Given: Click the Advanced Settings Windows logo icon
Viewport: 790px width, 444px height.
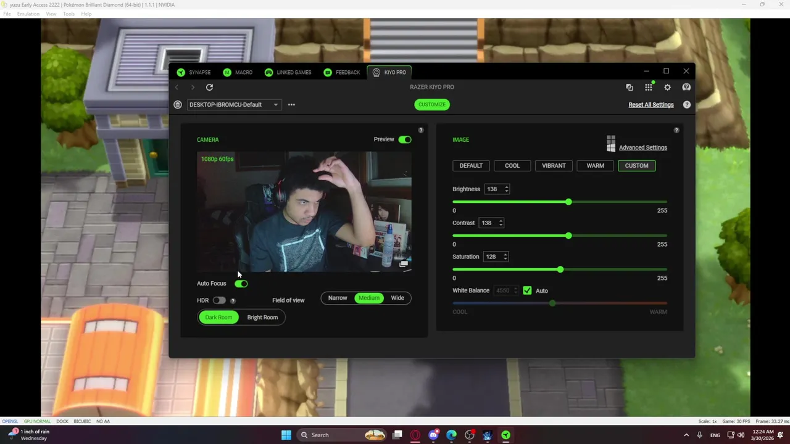Looking at the screenshot, I should (x=610, y=144).
